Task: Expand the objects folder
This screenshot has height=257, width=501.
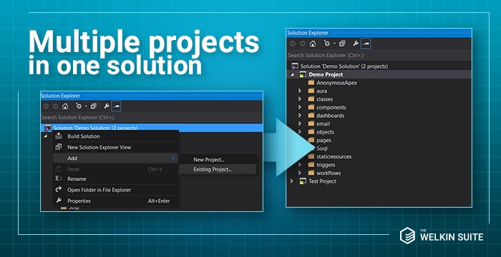Action: point(300,132)
